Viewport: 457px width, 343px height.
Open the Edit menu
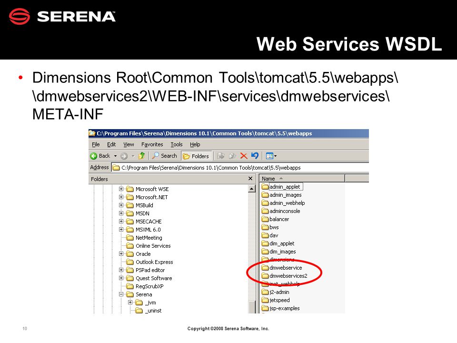pos(111,144)
